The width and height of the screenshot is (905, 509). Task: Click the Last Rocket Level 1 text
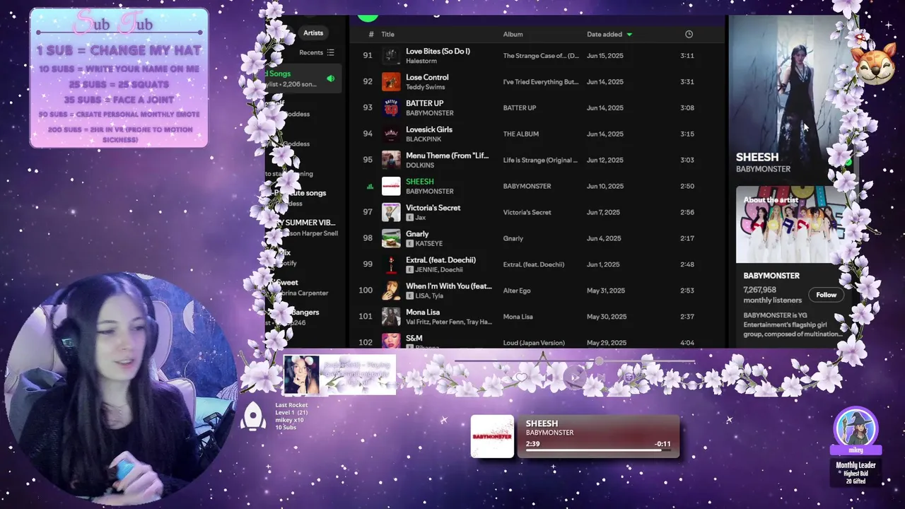coord(291,409)
